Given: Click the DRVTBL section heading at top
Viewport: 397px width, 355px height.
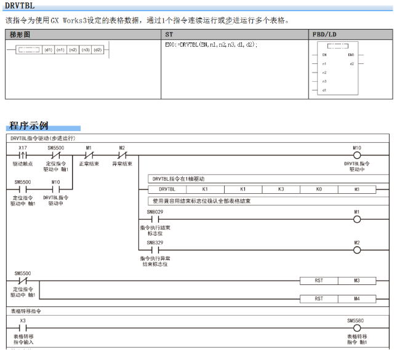Looking at the screenshot, I should click(20, 6).
